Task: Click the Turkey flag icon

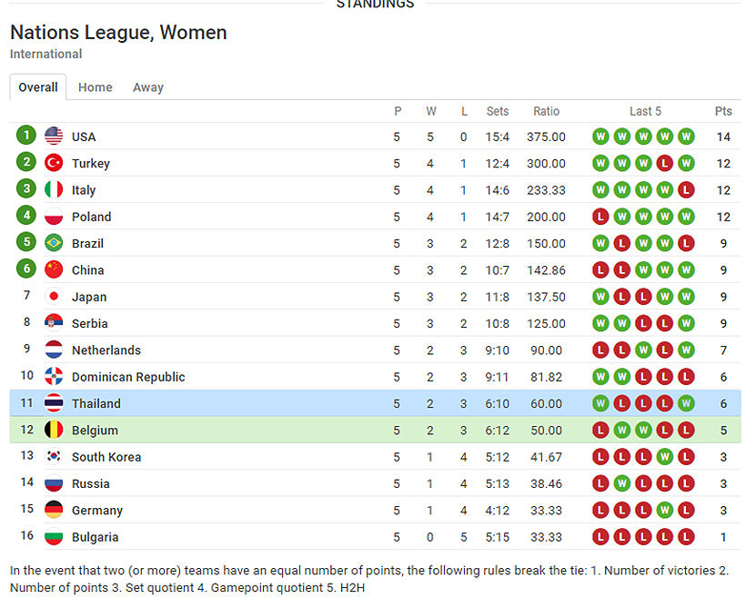Action: pyautogui.click(x=54, y=163)
